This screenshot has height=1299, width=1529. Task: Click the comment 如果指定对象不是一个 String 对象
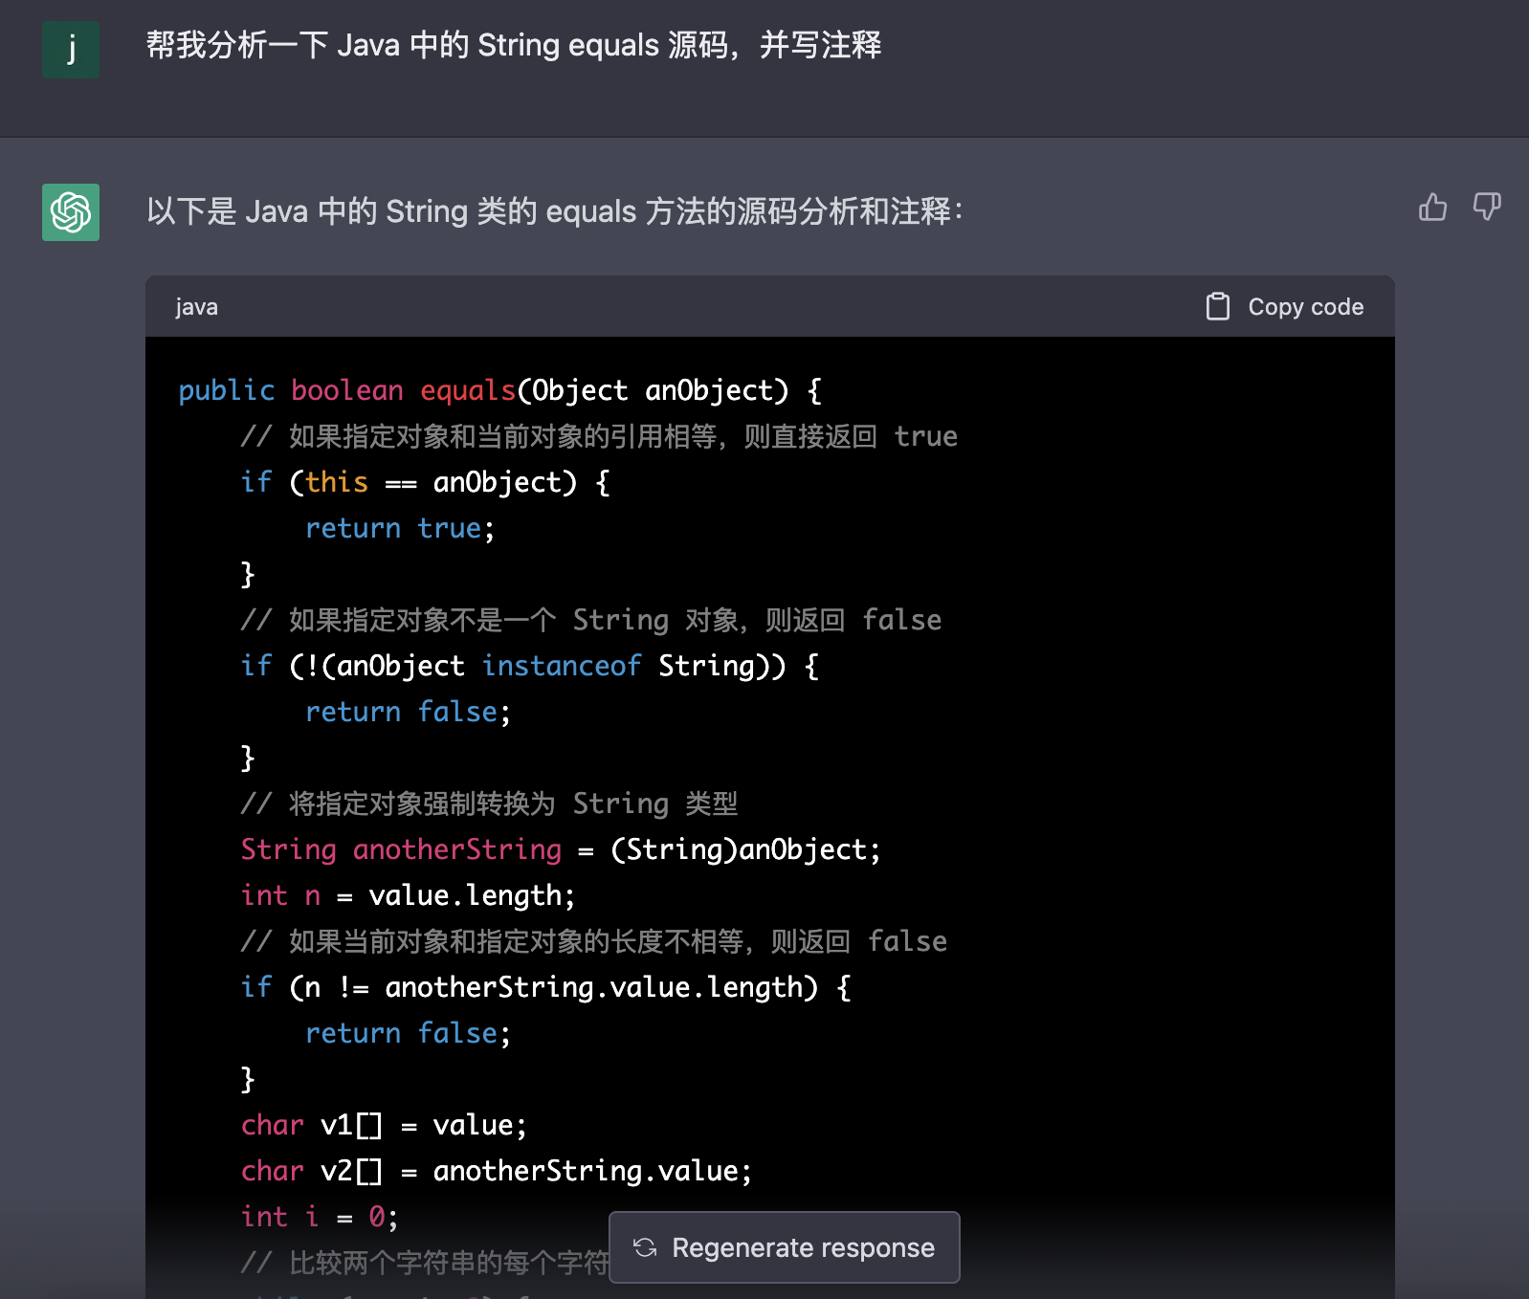[x=591, y=620]
